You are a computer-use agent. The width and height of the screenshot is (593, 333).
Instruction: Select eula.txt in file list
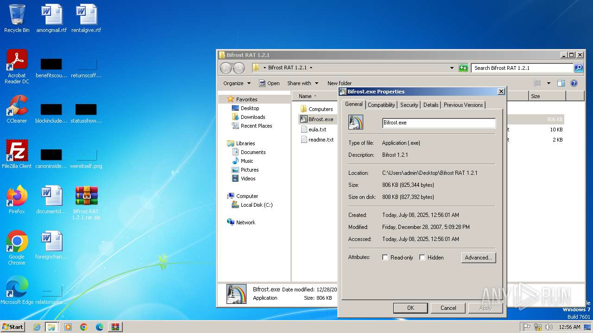pos(314,129)
